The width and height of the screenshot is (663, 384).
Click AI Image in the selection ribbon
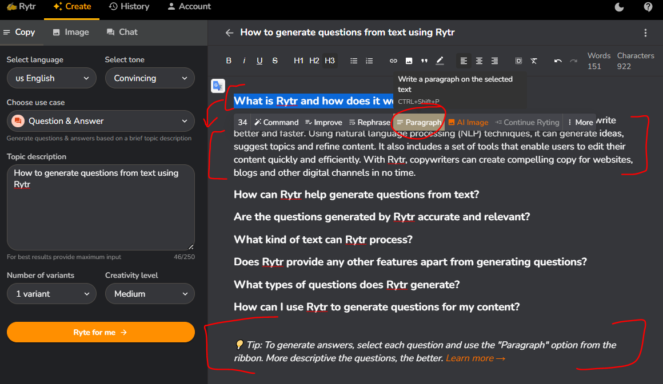tap(469, 122)
